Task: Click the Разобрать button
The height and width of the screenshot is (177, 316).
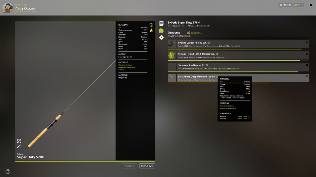Action: click(129, 166)
